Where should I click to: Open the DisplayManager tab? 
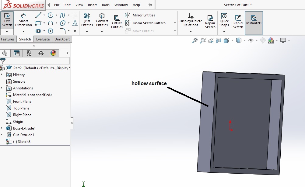click(x=53, y=53)
